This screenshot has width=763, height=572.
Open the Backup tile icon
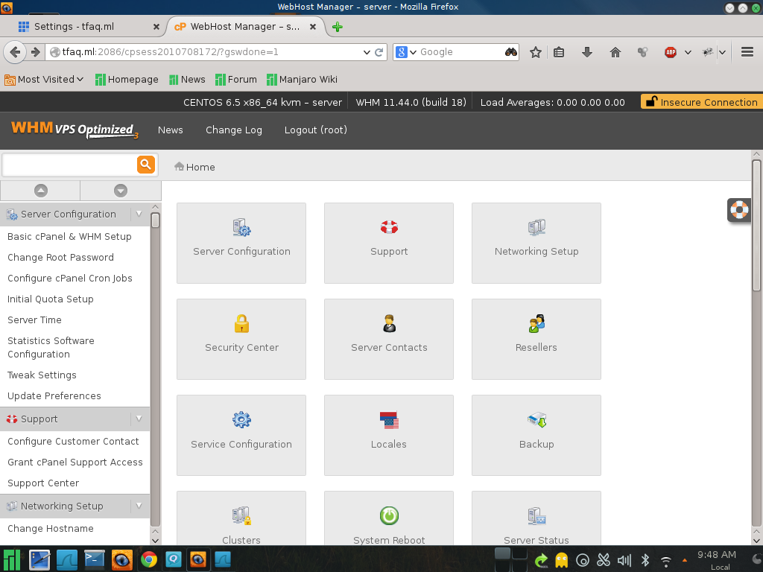click(x=536, y=420)
